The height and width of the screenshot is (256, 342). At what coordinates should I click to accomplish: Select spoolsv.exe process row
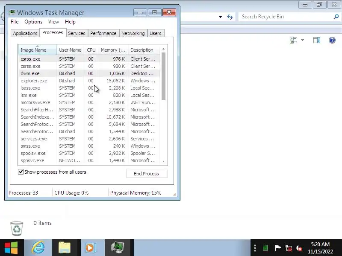point(89,153)
